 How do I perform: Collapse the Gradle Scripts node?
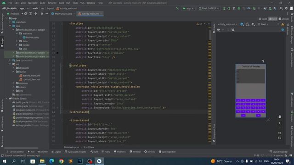(6, 99)
